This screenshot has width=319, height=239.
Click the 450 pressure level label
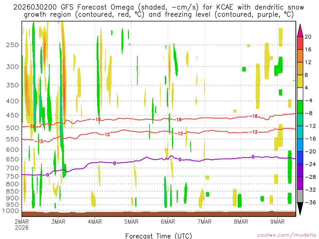coord(12,115)
